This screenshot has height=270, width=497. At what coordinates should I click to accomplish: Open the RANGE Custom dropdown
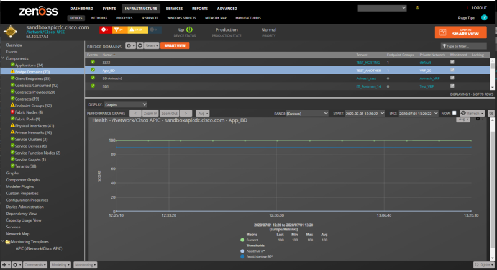307,114
